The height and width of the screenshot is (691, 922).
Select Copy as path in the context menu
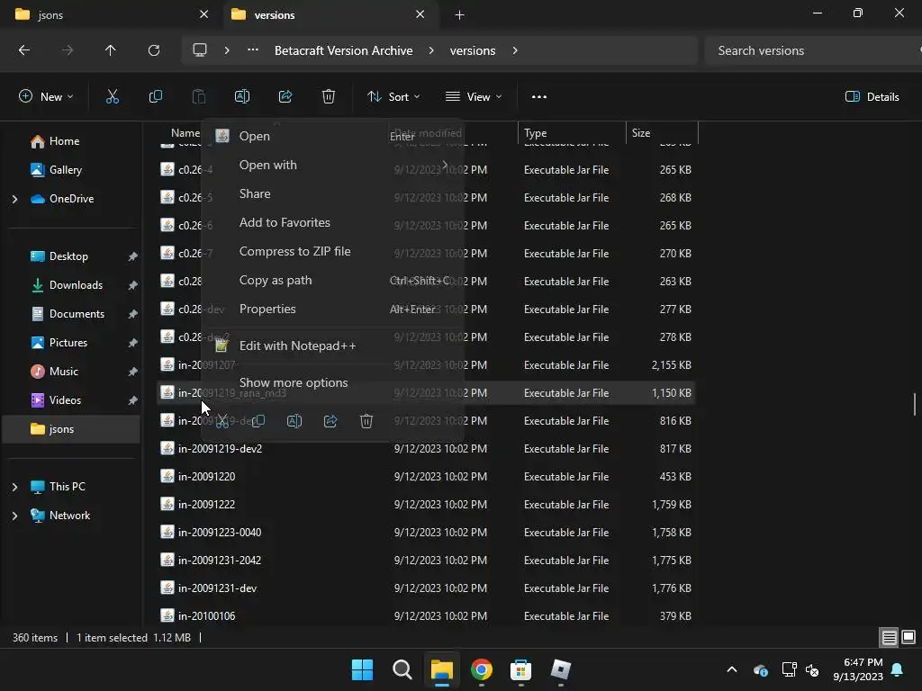(x=332, y=281)
